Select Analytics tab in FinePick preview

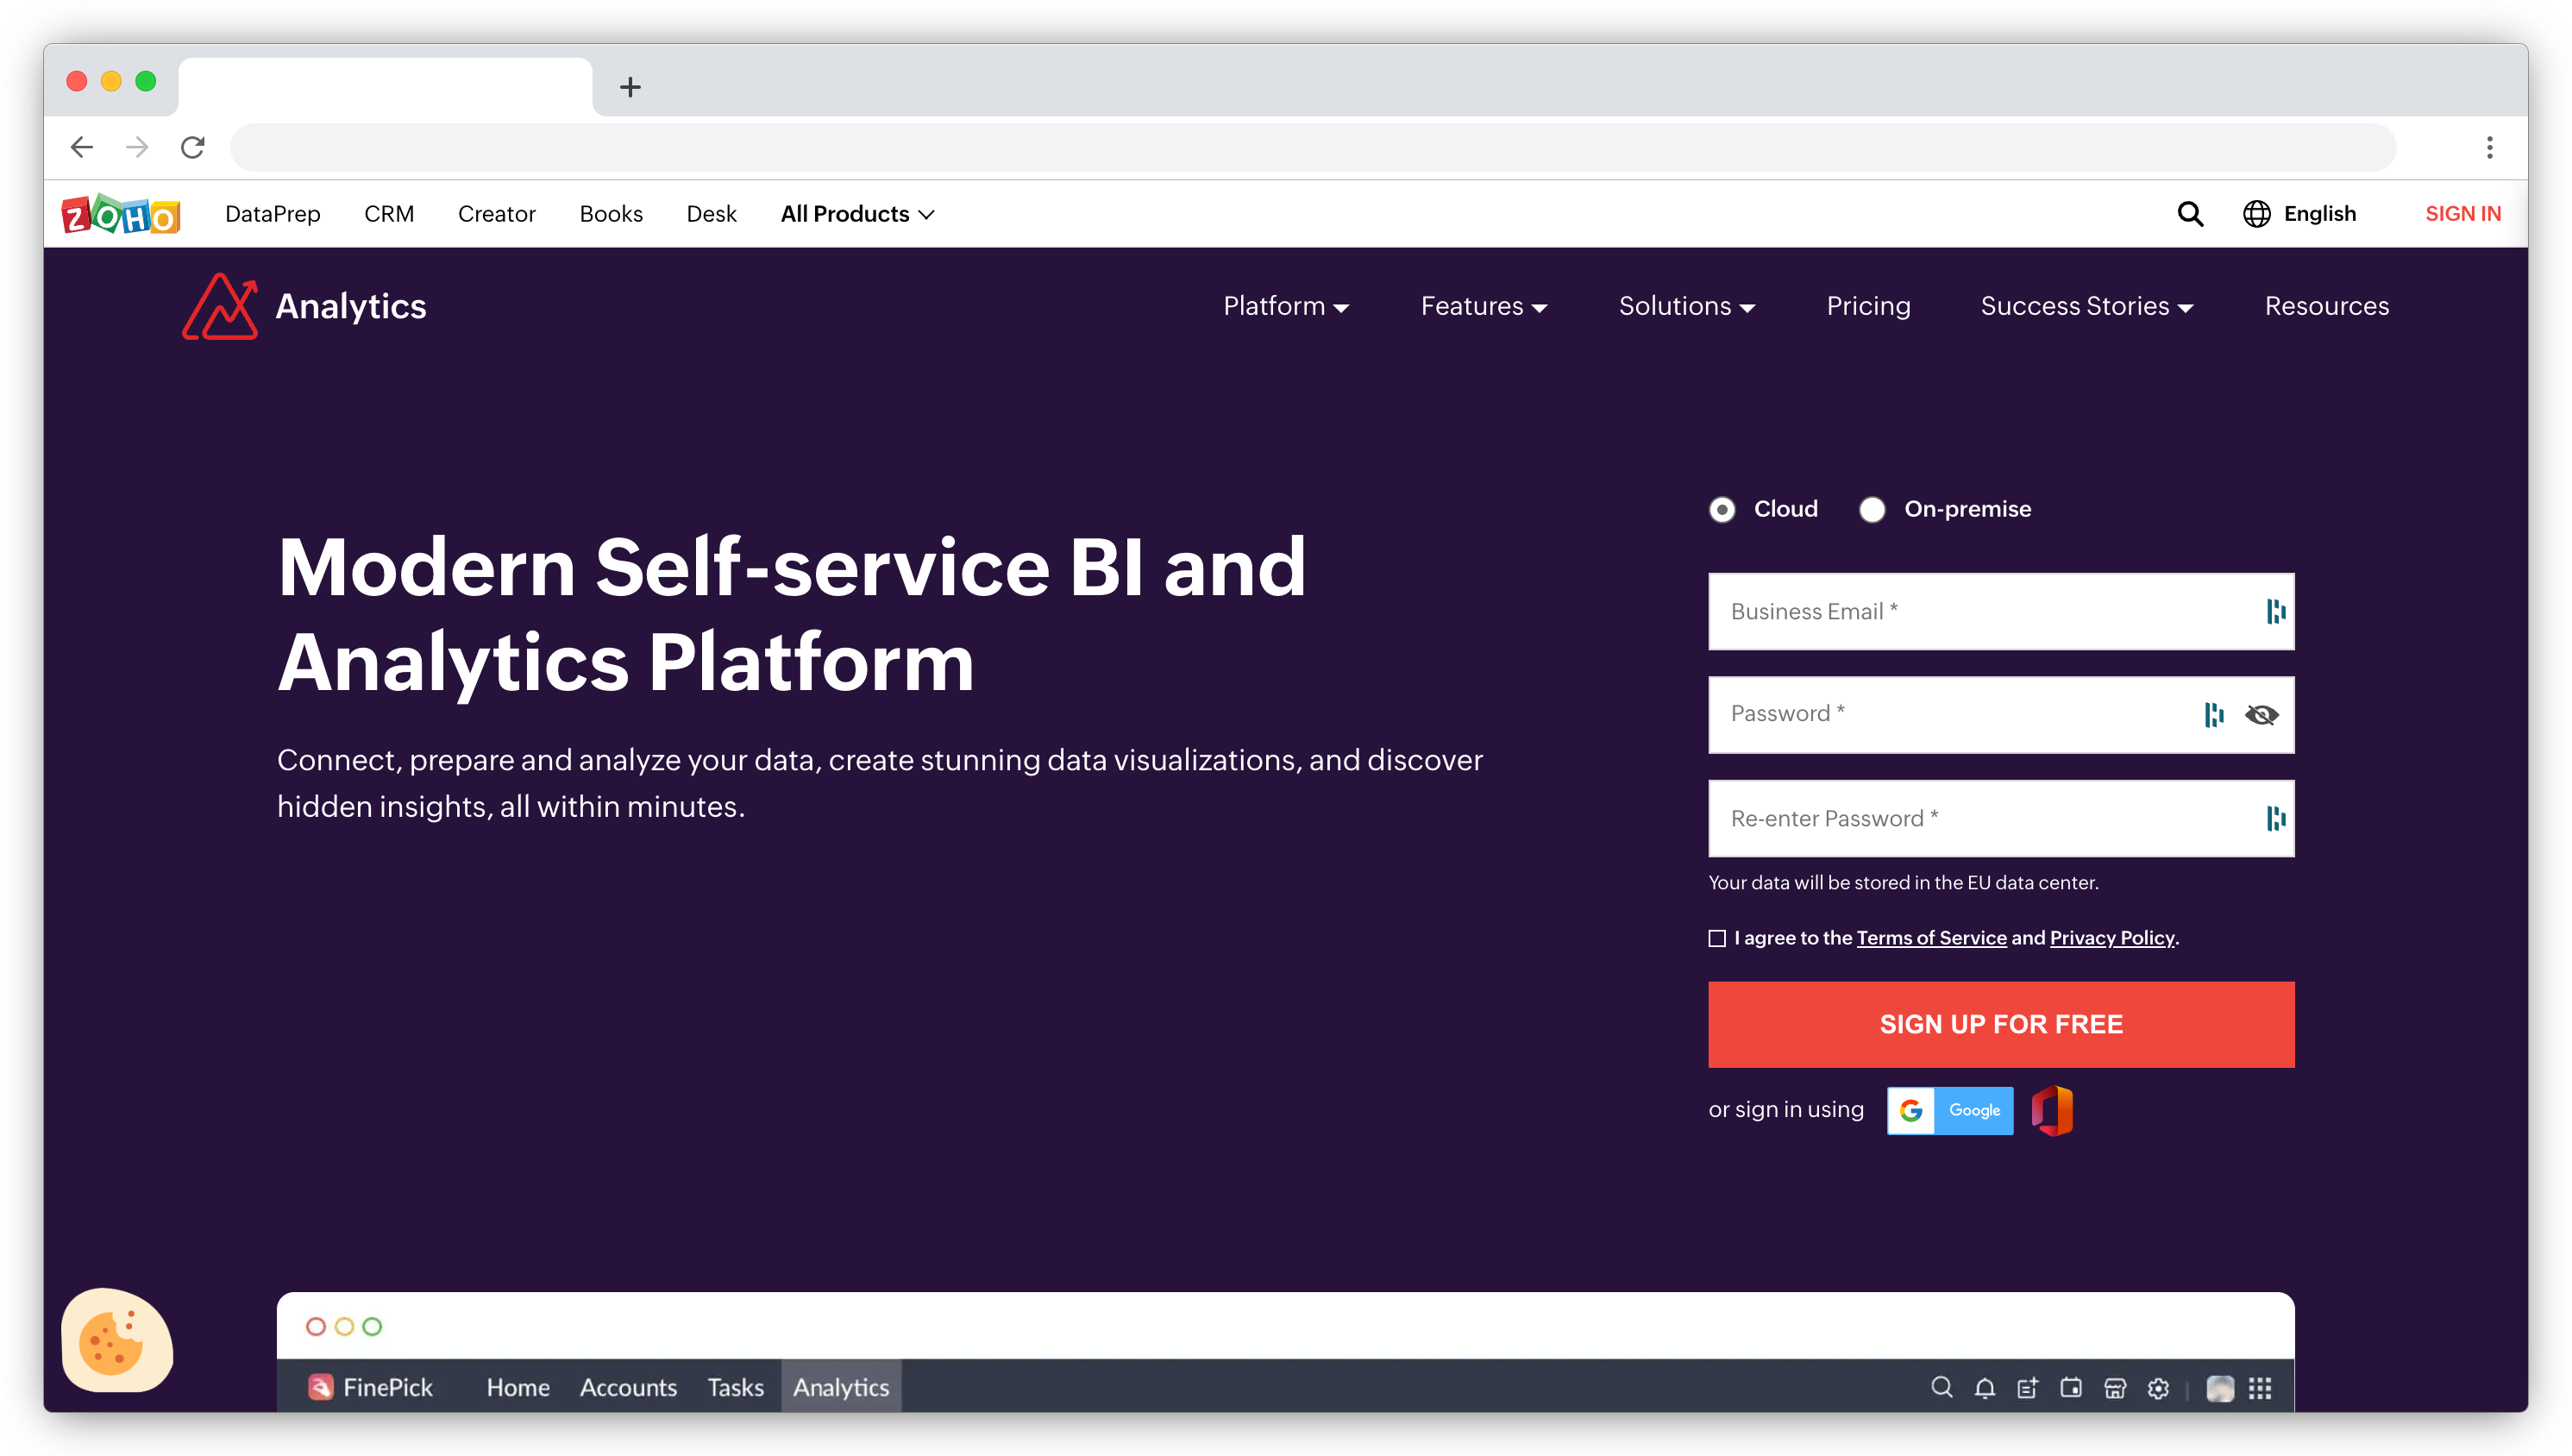click(x=841, y=1387)
